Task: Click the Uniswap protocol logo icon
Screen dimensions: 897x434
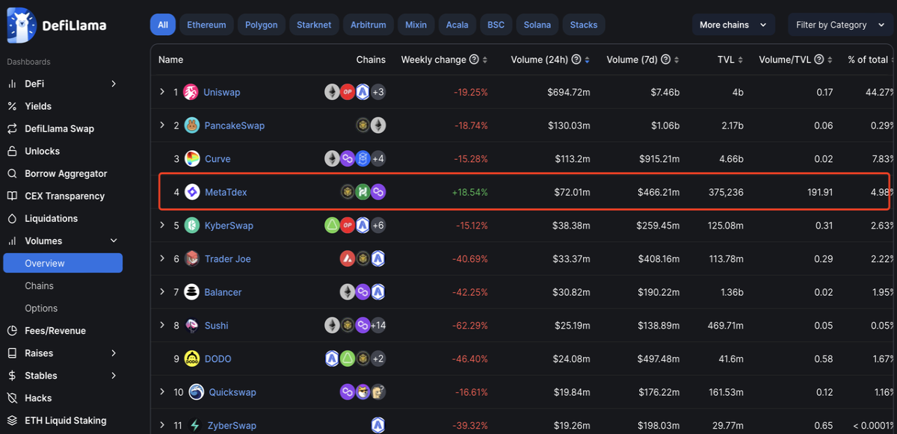Action: pyautogui.click(x=191, y=92)
